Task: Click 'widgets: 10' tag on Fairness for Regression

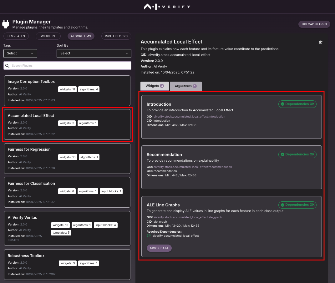Action: 68,157
